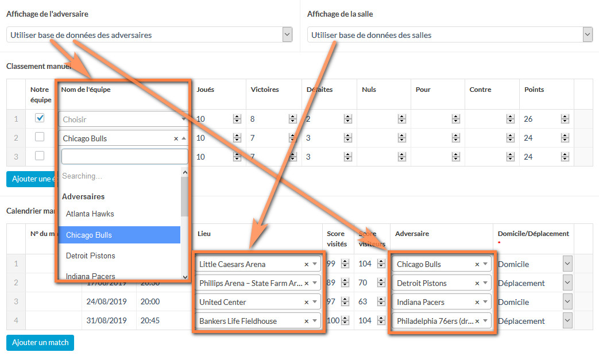599x356 pixels.
Task: Adjust Contre stepper in row 2
Action: 511,138
